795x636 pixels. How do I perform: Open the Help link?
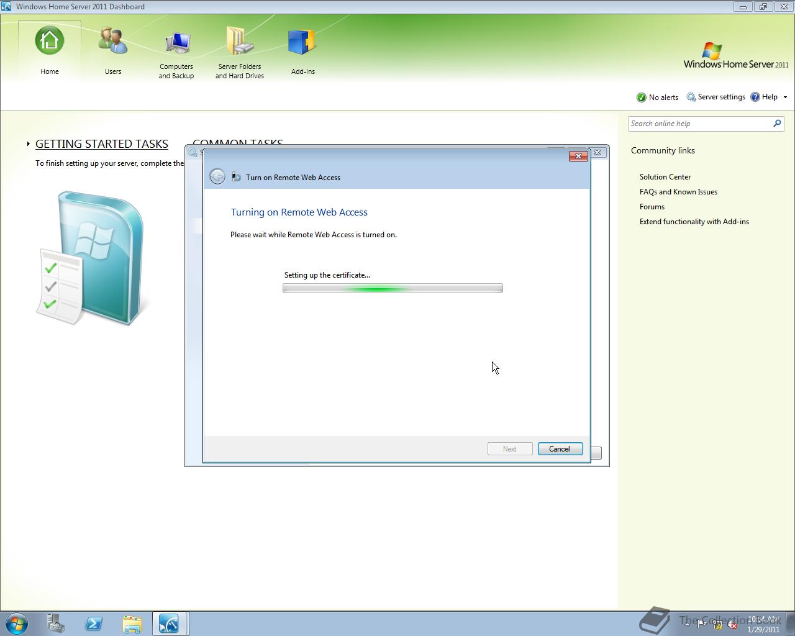coord(764,97)
